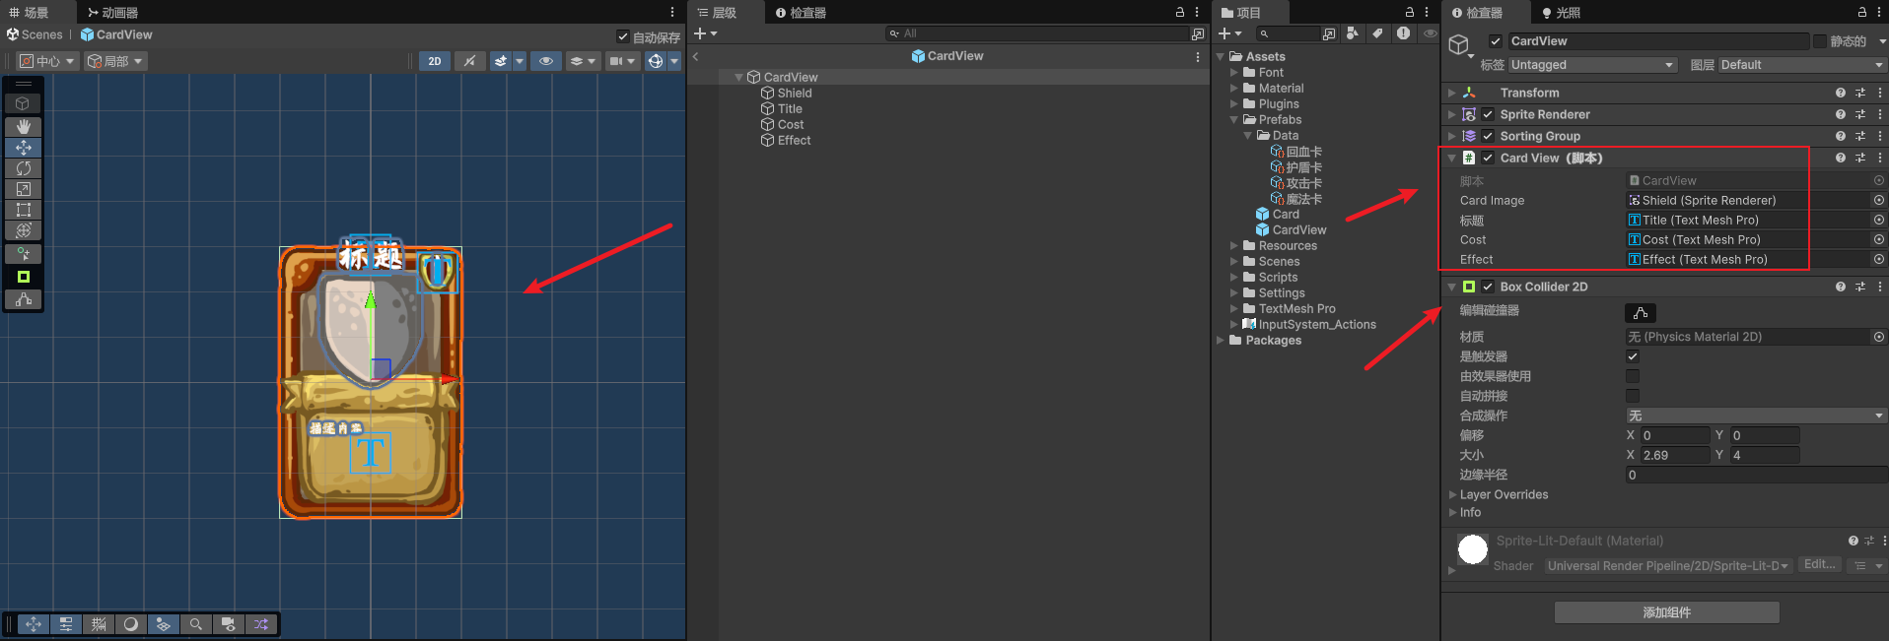Viewport: 1889px width, 641px height.
Task: Toggle the 自动保存 checkbox
Action: tap(623, 36)
